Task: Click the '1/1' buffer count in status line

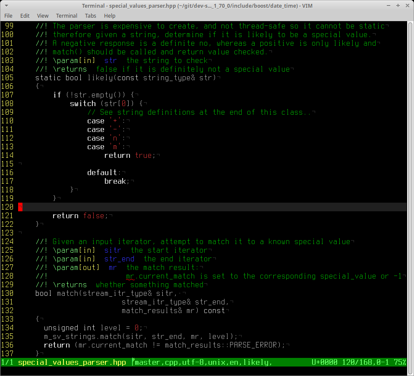Action: [7, 362]
